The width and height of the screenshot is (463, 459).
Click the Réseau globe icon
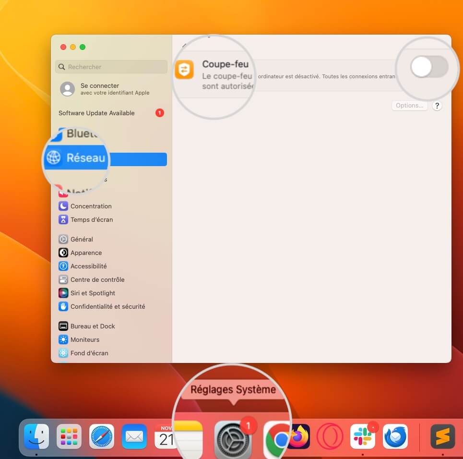pyautogui.click(x=54, y=157)
